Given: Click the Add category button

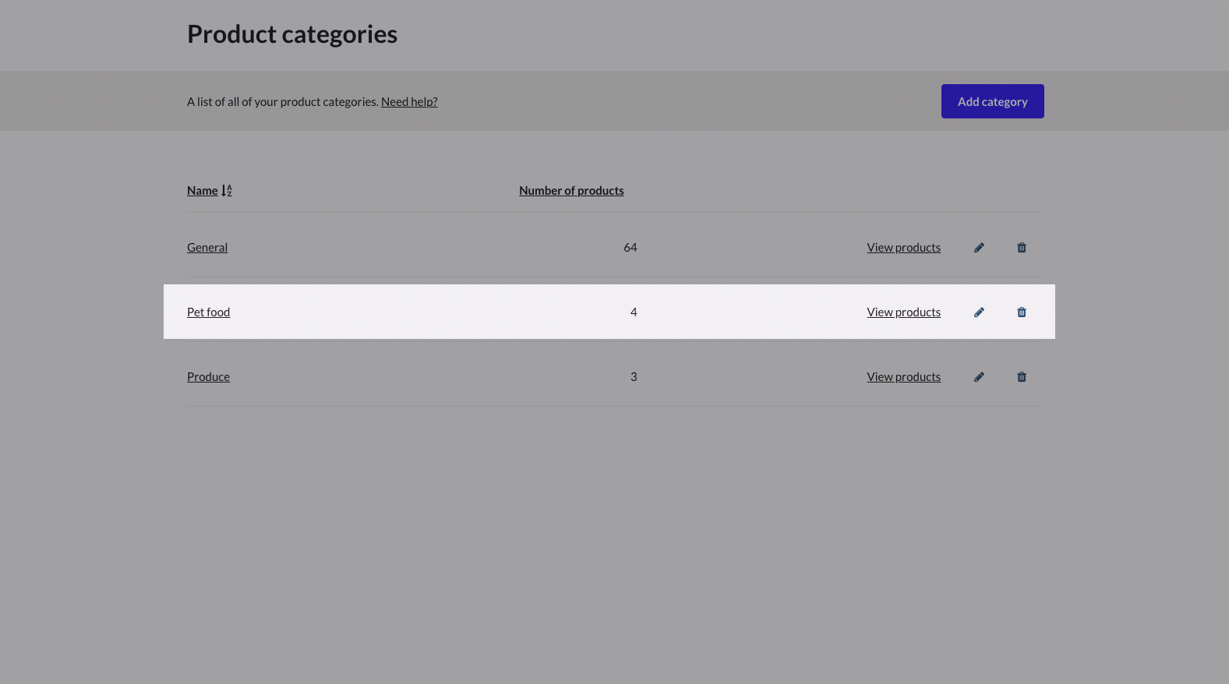Looking at the screenshot, I should coord(992,101).
